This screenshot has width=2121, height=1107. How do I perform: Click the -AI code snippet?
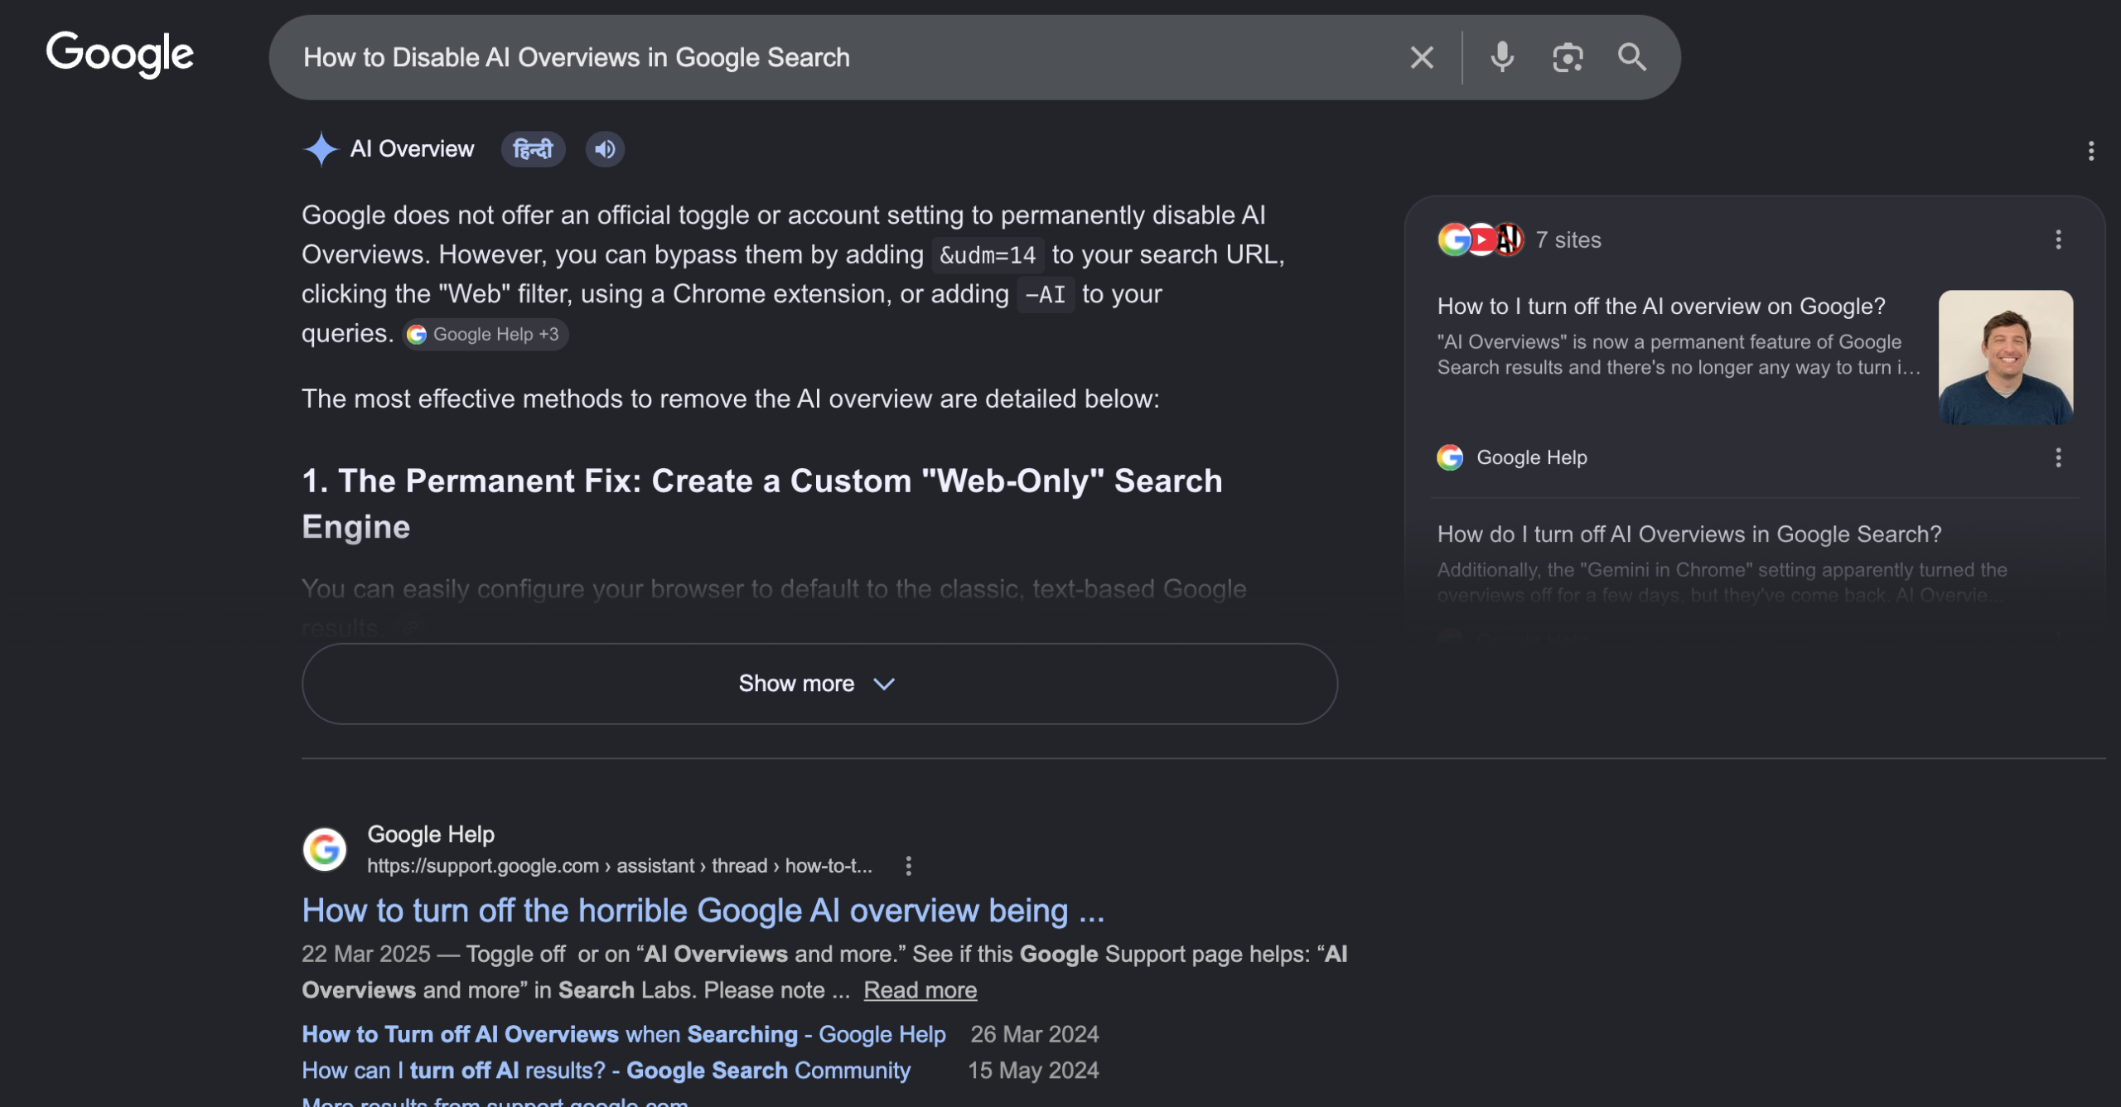(x=1046, y=295)
